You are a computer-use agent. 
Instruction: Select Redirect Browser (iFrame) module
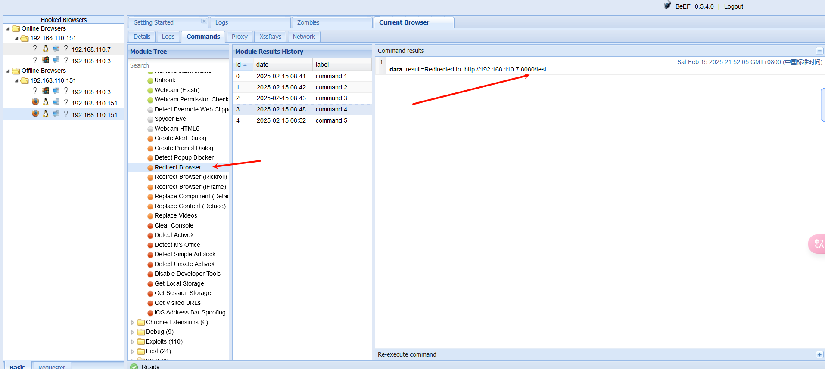click(190, 187)
